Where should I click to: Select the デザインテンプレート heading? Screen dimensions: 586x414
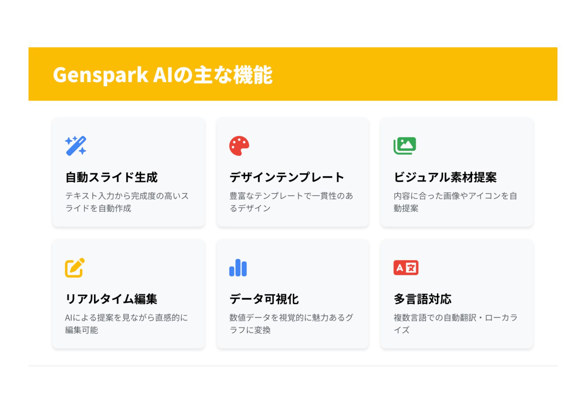click(x=287, y=177)
